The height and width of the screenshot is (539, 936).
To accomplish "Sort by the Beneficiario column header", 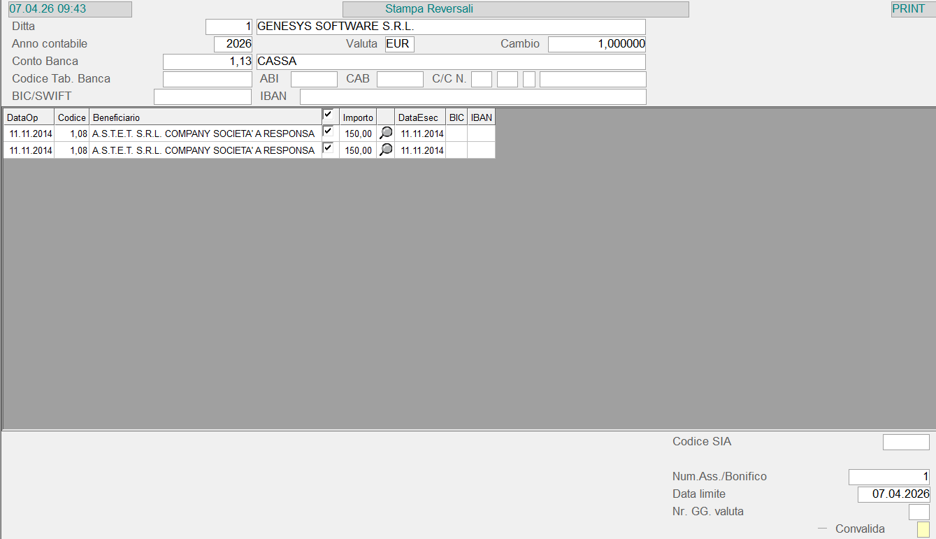I will (205, 117).
